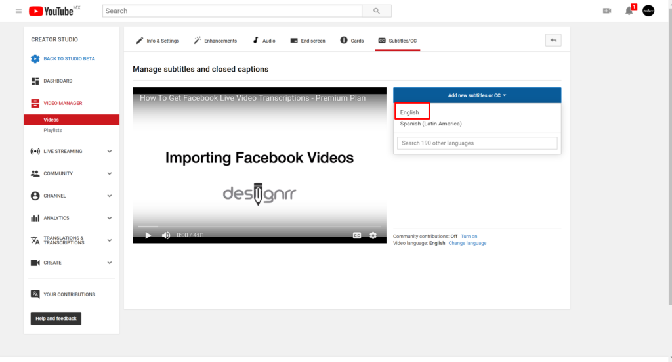672x362 pixels.
Task: Click the video title in player
Action: coord(253,98)
